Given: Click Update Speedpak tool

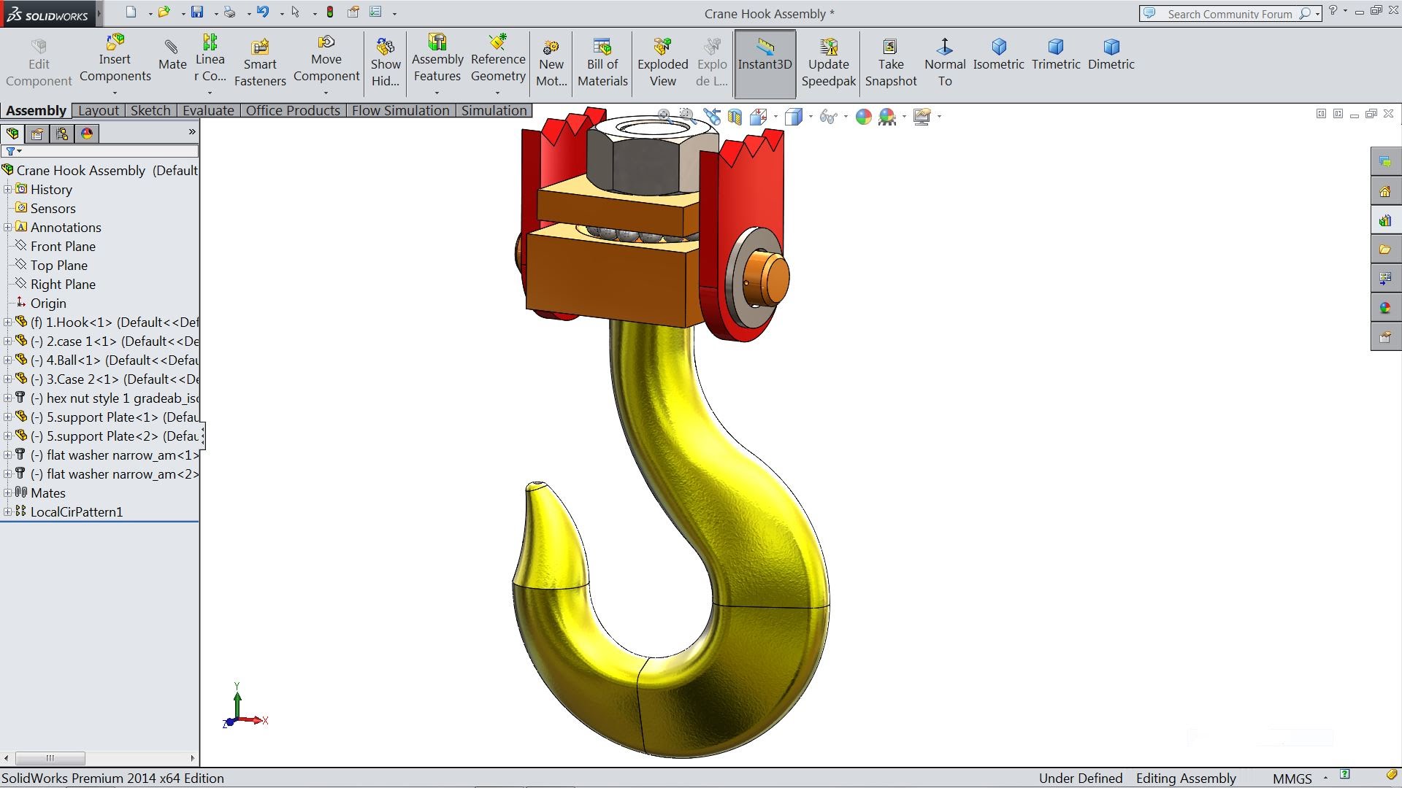Looking at the screenshot, I should (829, 63).
